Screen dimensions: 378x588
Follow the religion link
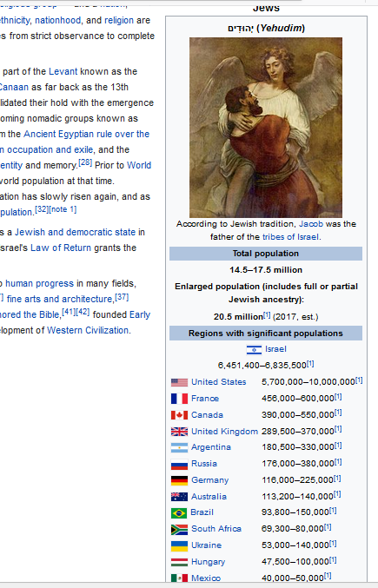tap(119, 20)
